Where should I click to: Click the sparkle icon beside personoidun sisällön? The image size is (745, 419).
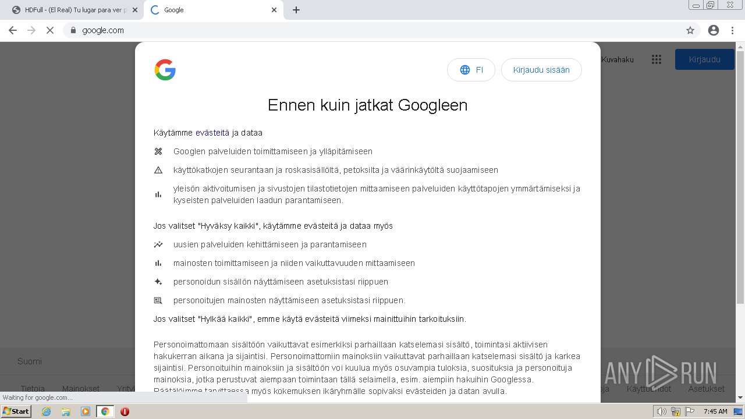(x=158, y=282)
